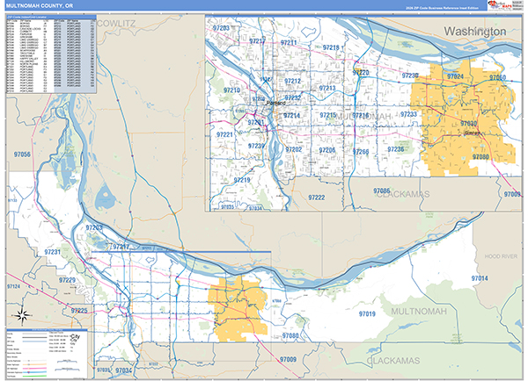Screen dimensions: 528x381
Task: Click ZIP 97266 in the inset map
Action: (361, 152)
